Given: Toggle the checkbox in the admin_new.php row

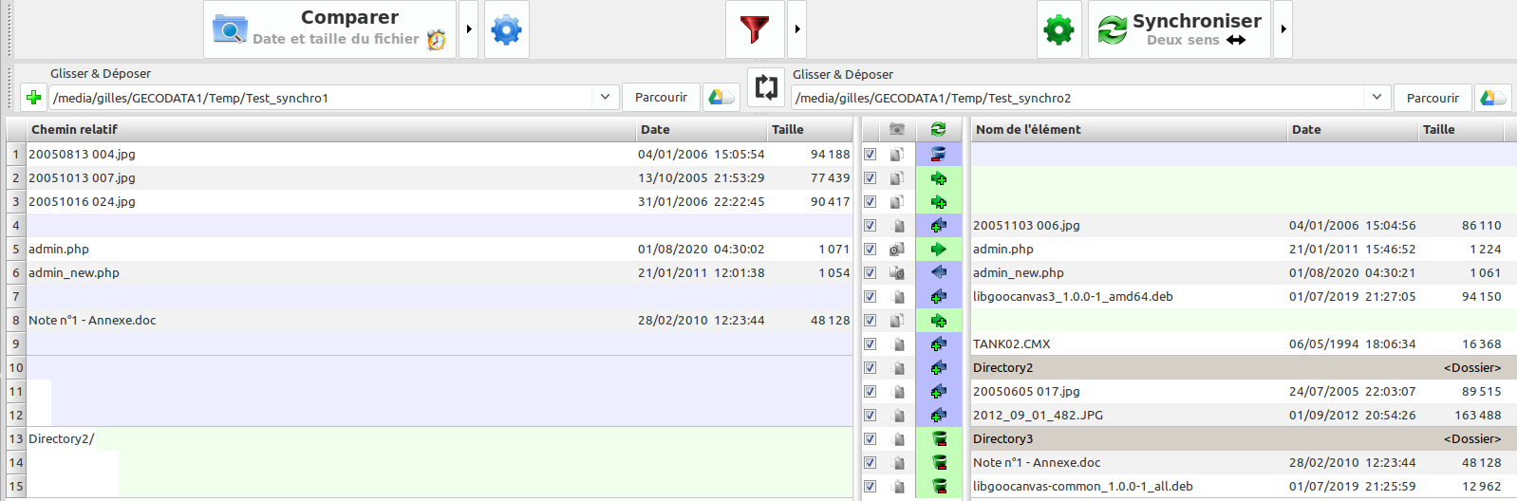Looking at the screenshot, I should pos(870,272).
